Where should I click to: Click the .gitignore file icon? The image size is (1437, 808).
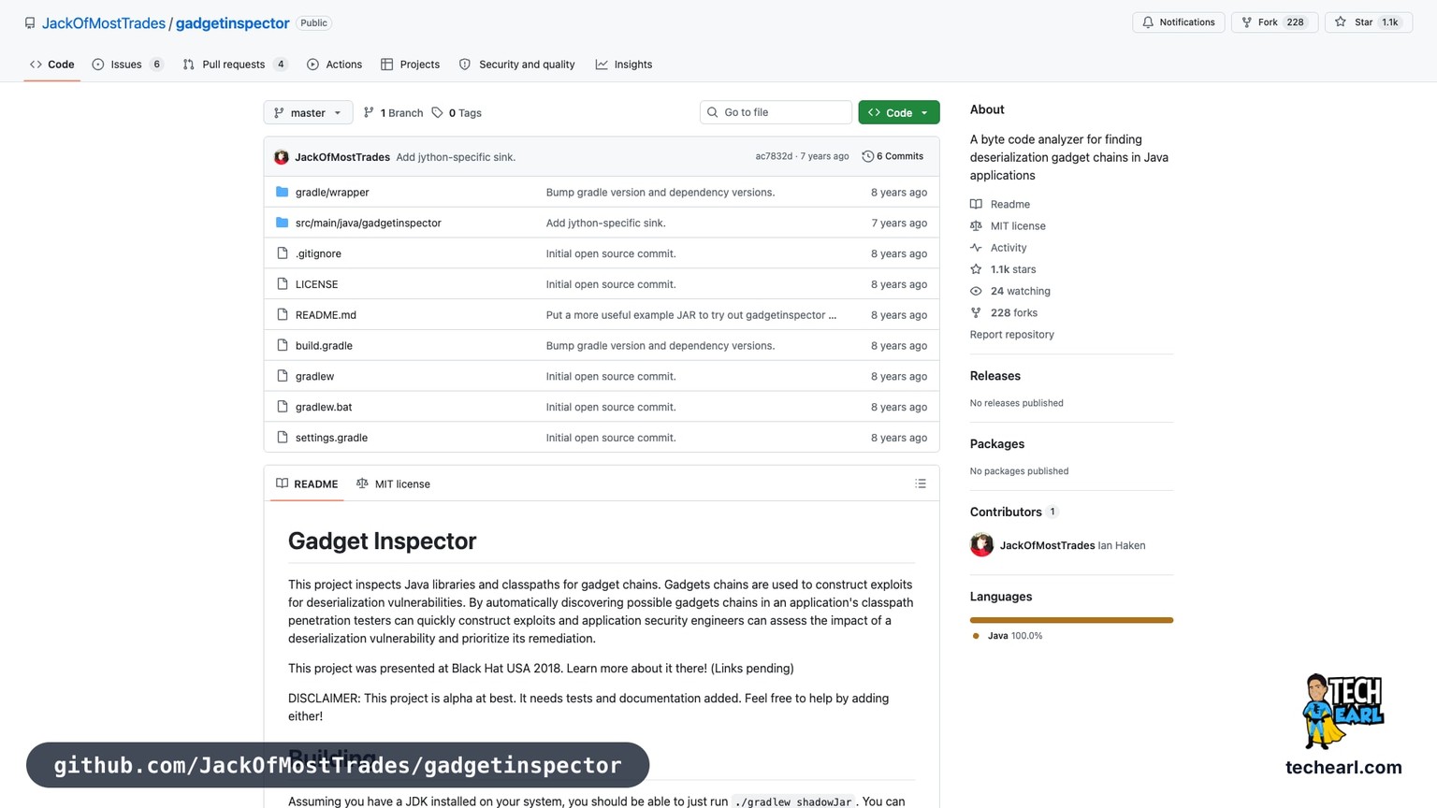pyautogui.click(x=282, y=253)
